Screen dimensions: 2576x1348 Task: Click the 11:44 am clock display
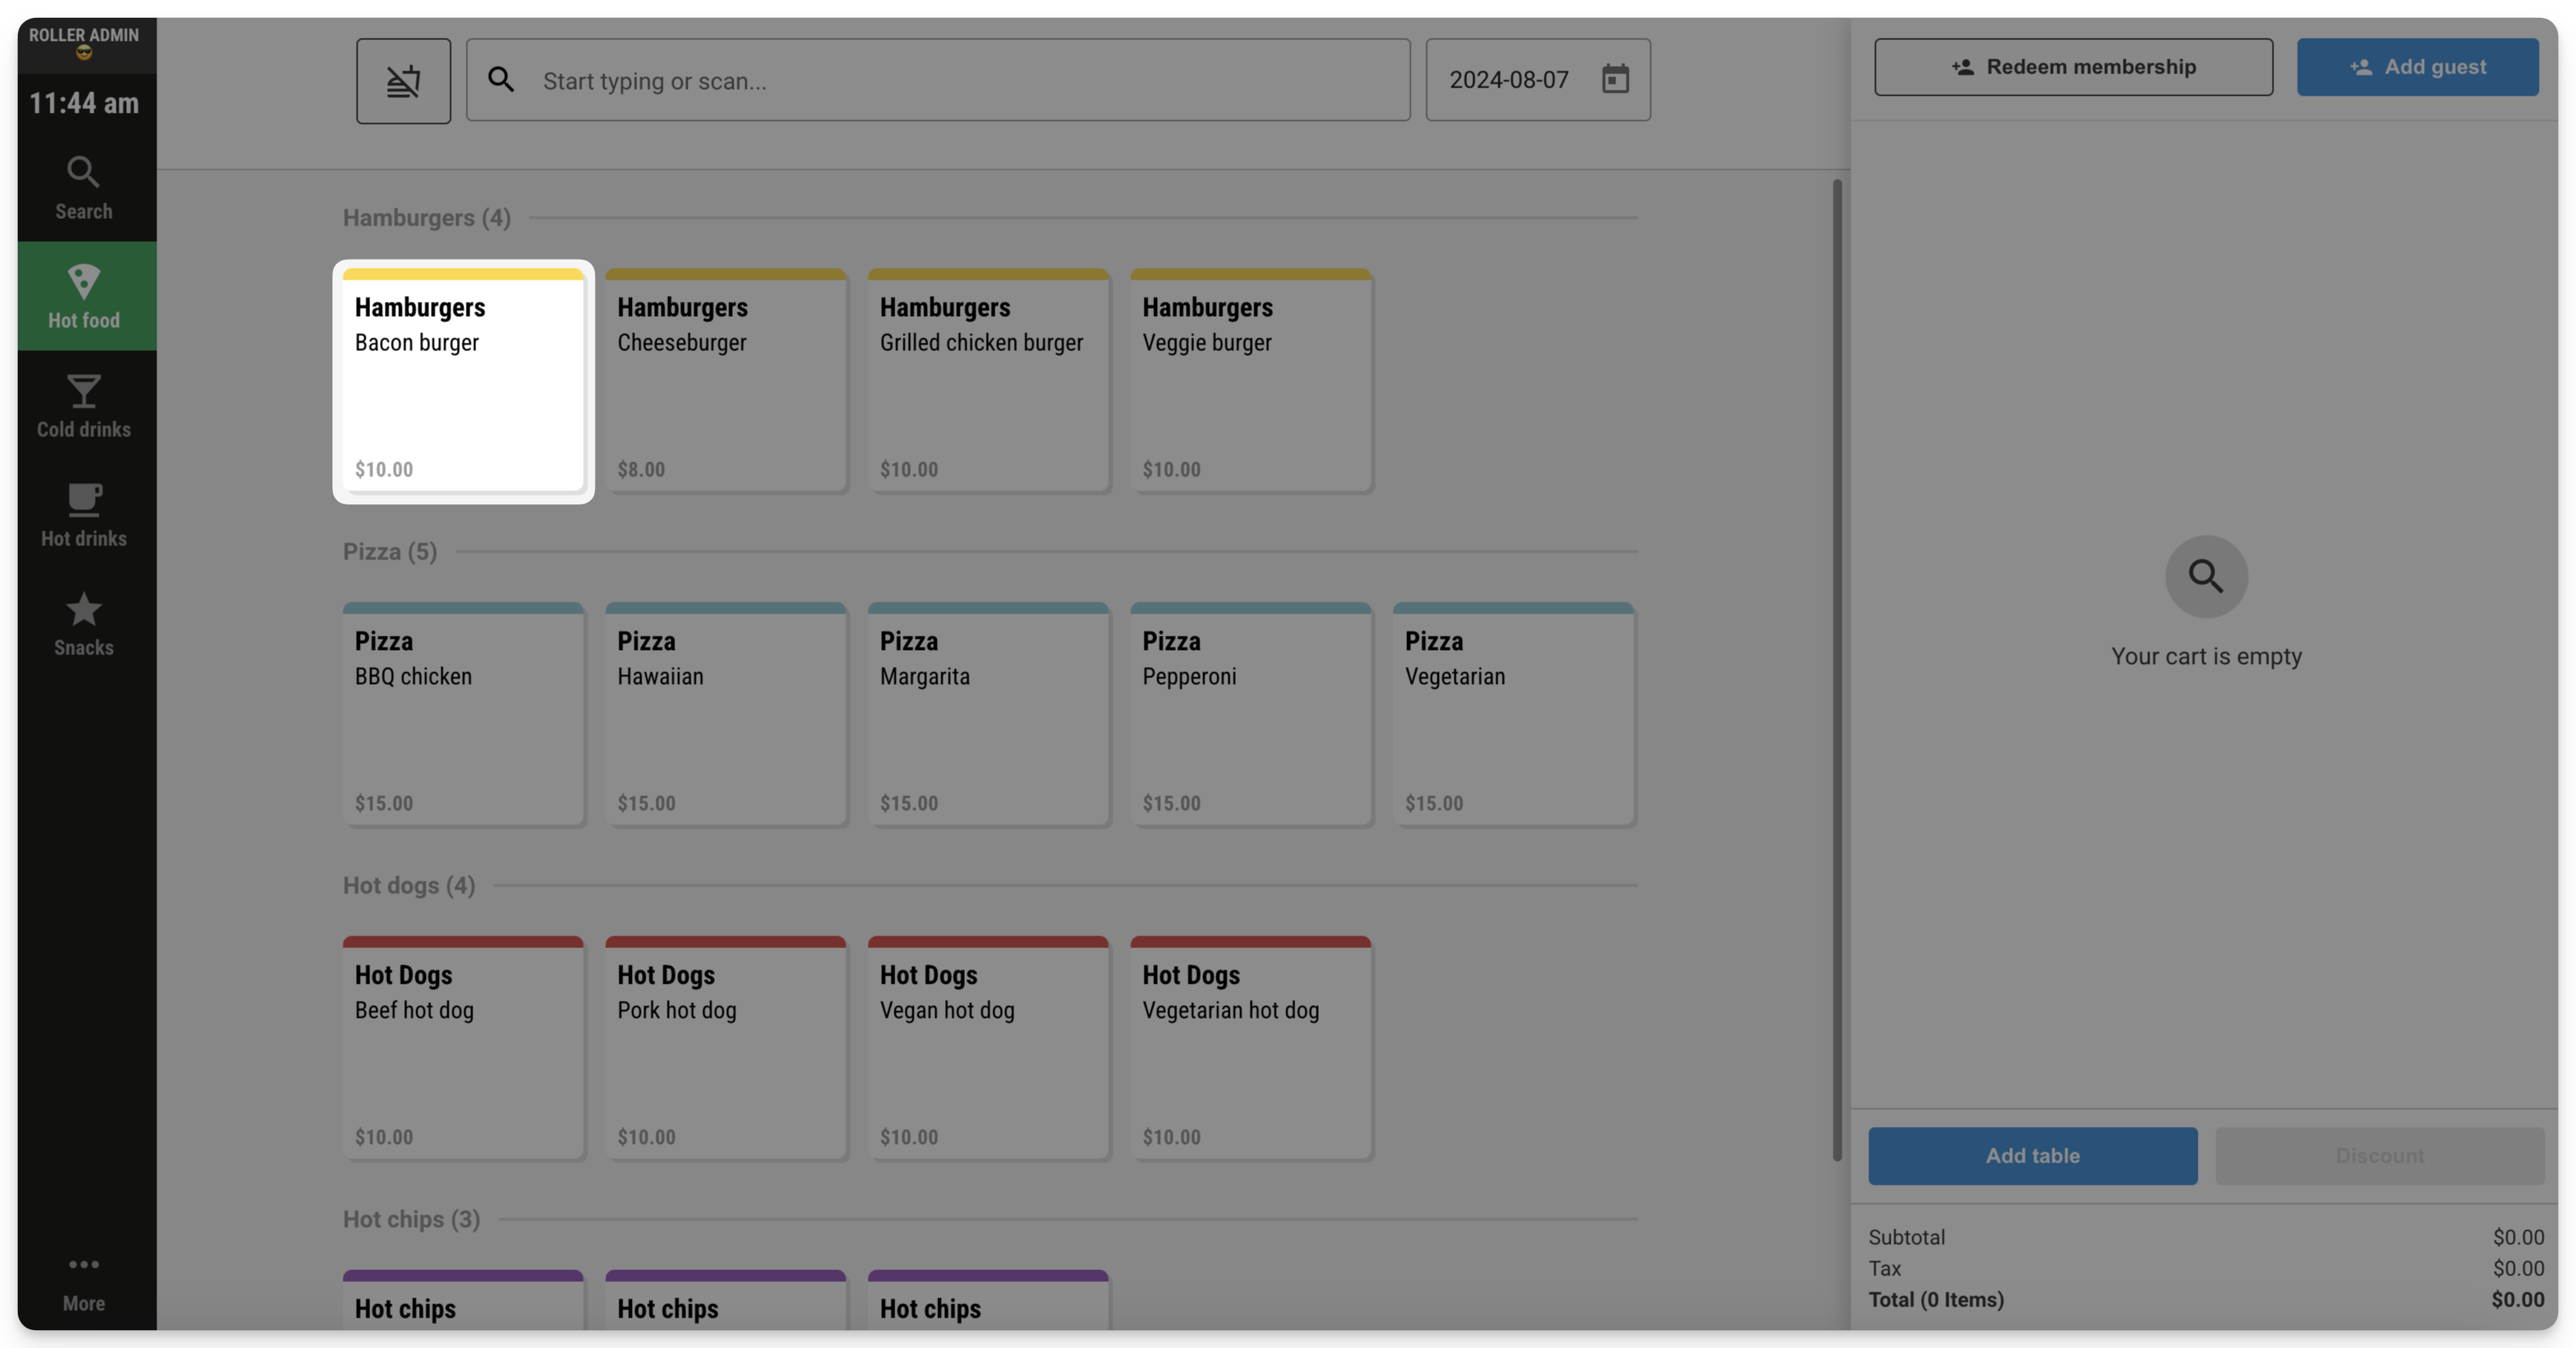tap(84, 103)
